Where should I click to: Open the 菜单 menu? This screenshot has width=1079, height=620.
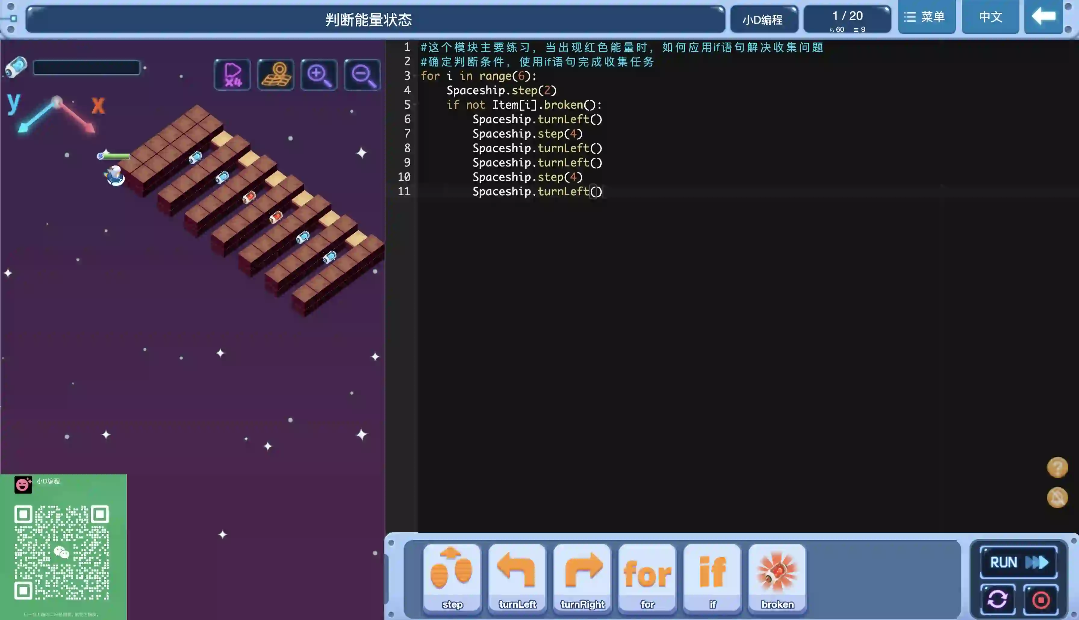coord(926,17)
